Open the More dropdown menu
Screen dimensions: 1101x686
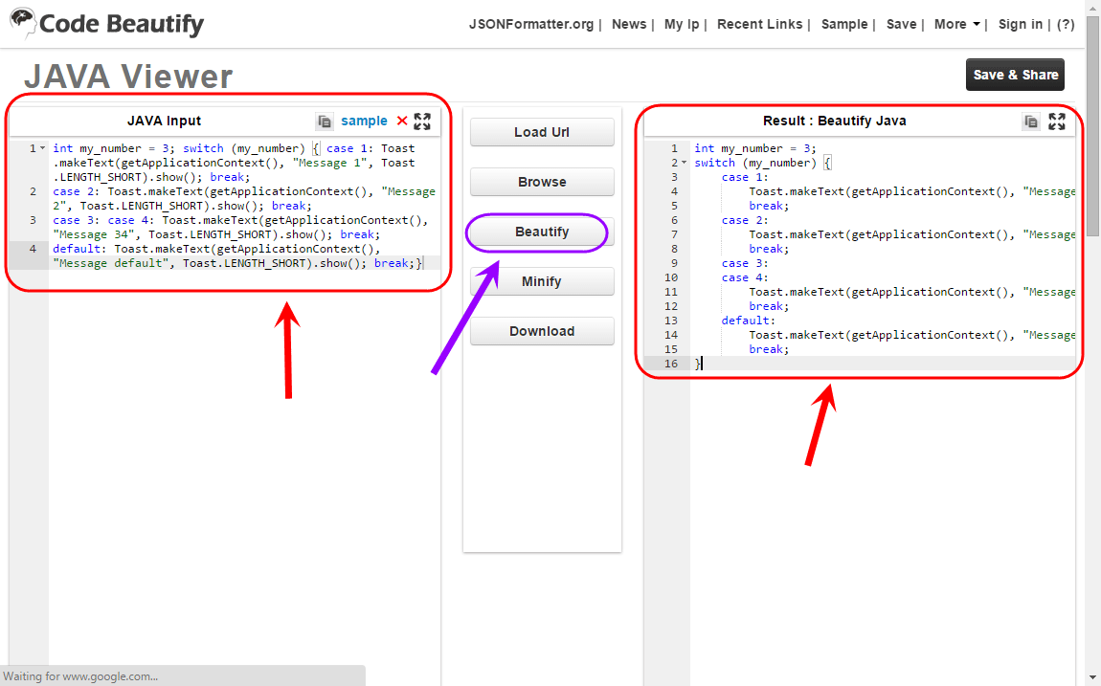pos(956,24)
